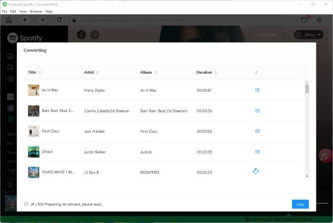This screenshot has width=333, height=223.
Task: Sort list by Artist column
Action: (x=91, y=72)
